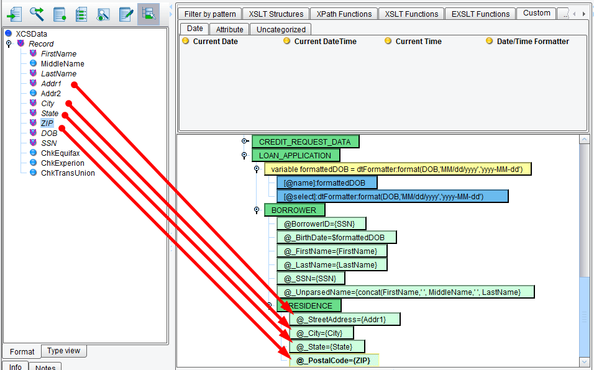Click the blue circle icon beside ChkTransUnion

coord(34,173)
